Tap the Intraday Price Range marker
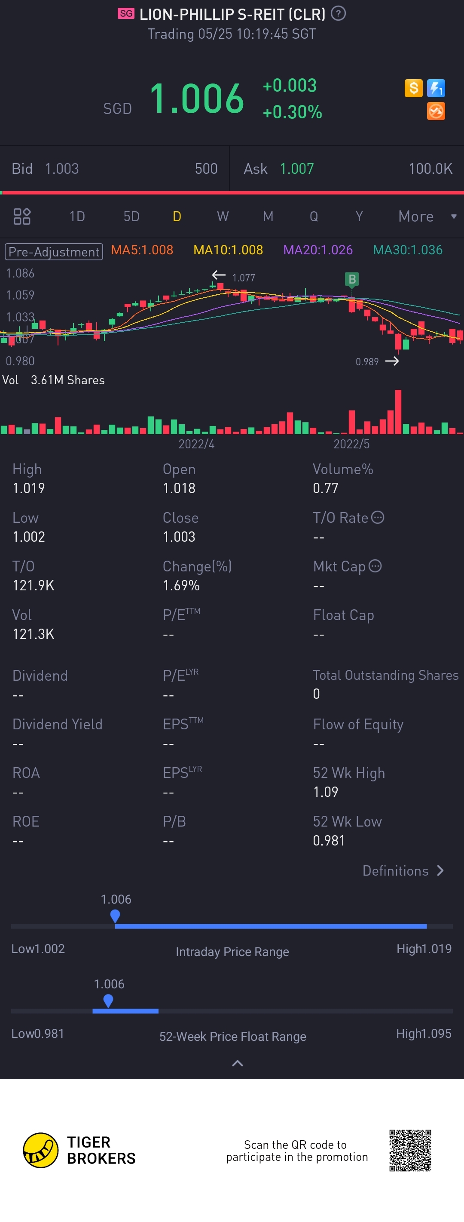Screen dimensions: 464x1222 click(x=115, y=916)
